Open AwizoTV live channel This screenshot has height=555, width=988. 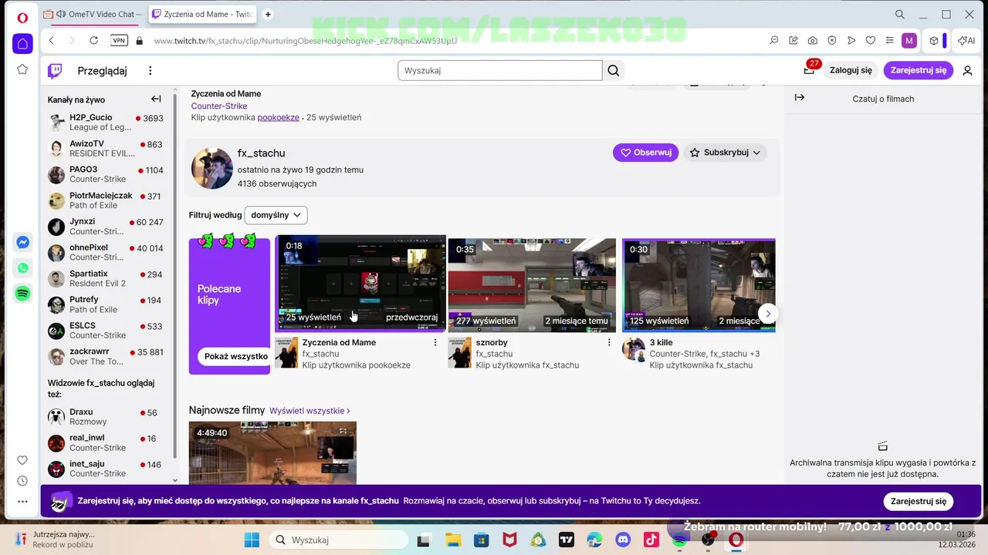click(x=106, y=148)
